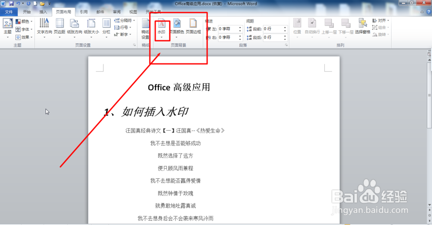This screenshot has height=225, width=432.
Task: Redo the last action
Action: click(x=29, y=3)
